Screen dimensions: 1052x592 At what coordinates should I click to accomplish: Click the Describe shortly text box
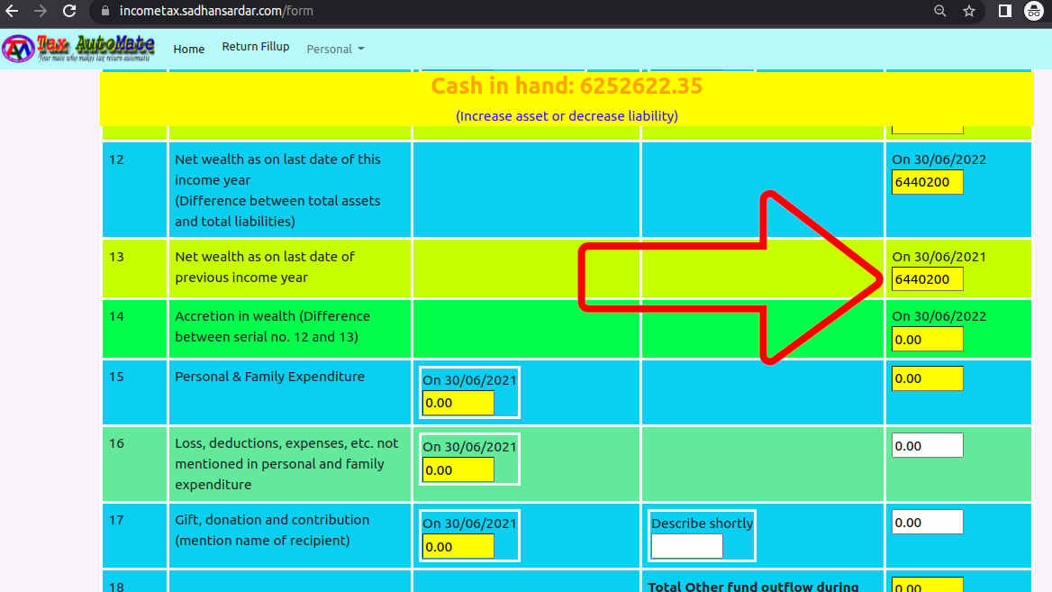click(686, 546)
